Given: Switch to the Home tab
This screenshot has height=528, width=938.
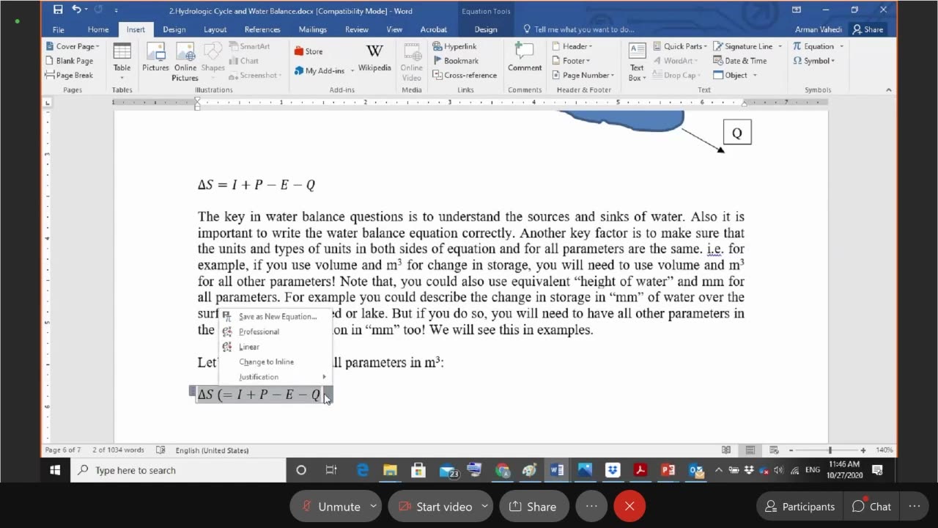Looking at the screenshot, I should tap(98, 29).
